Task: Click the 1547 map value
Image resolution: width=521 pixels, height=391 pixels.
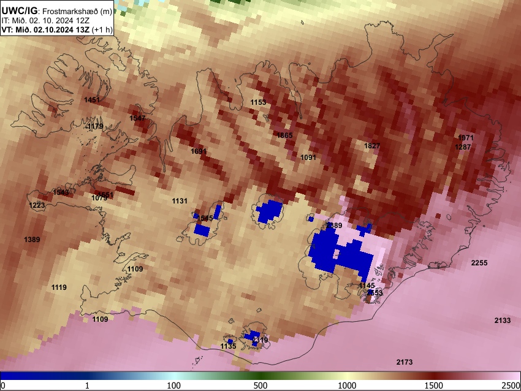Action: pyautogui.click(x=137, y=118)
